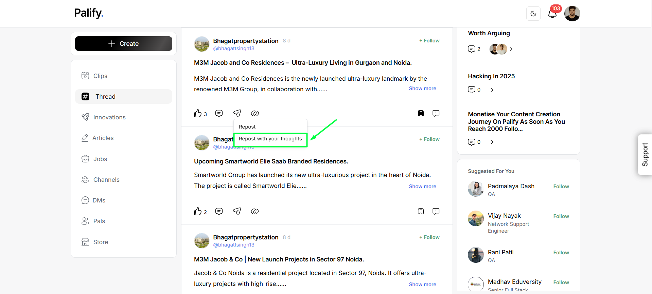Open DMs in the sidebar
This screenshot has height=294, width=652.
pyautogui.click(x=124, y=200)
